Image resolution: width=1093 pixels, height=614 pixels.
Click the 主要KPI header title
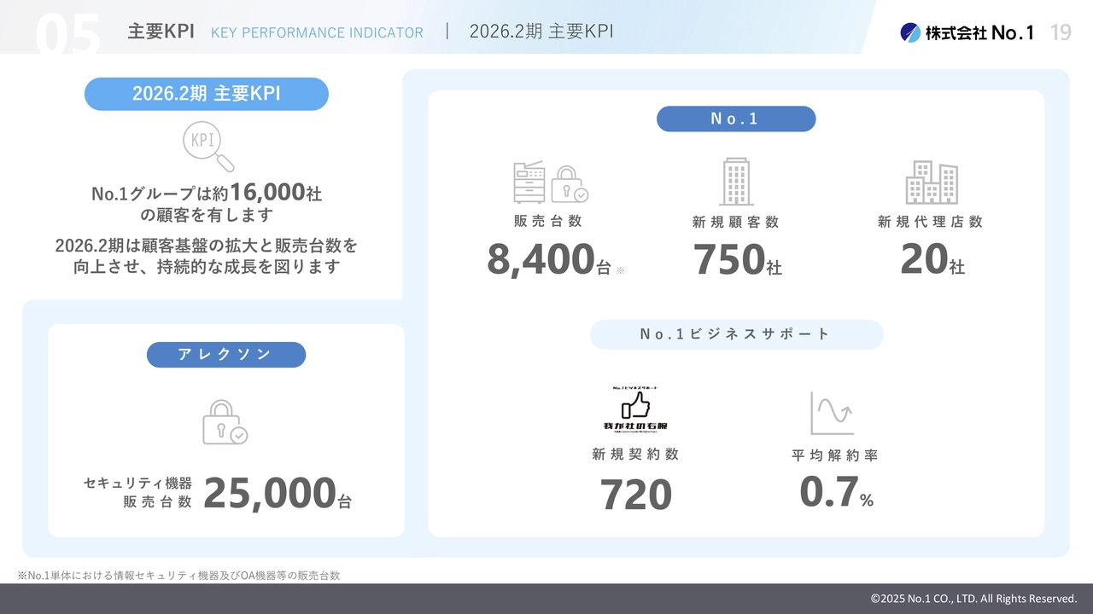(161, 32)
